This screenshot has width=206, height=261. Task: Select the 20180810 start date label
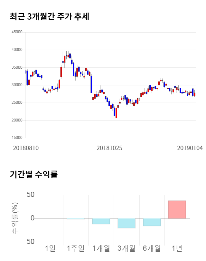[26, 148]
